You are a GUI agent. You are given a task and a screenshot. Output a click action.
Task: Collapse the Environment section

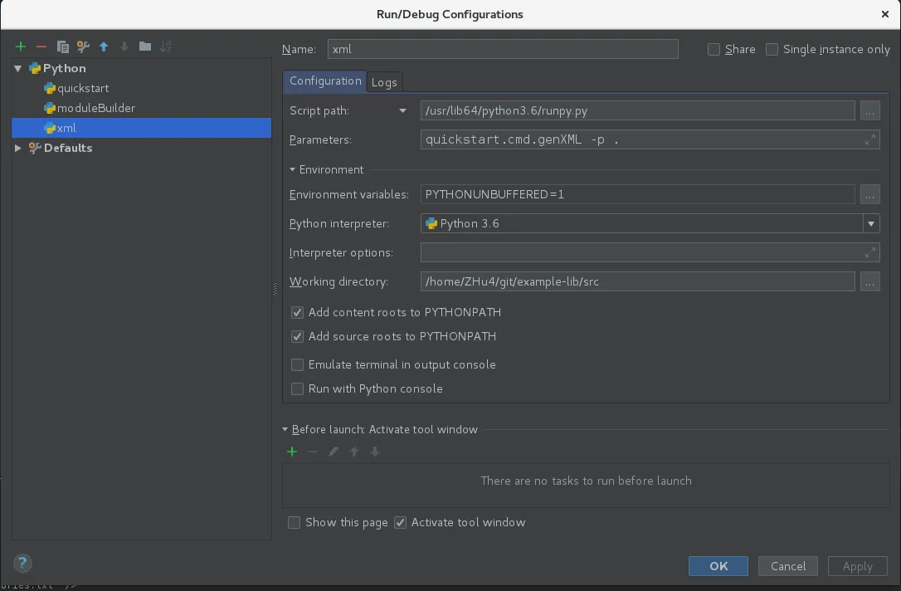click(293, 169)
